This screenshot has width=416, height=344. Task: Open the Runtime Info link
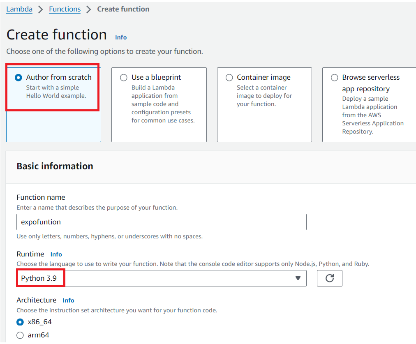click(56, 254)
